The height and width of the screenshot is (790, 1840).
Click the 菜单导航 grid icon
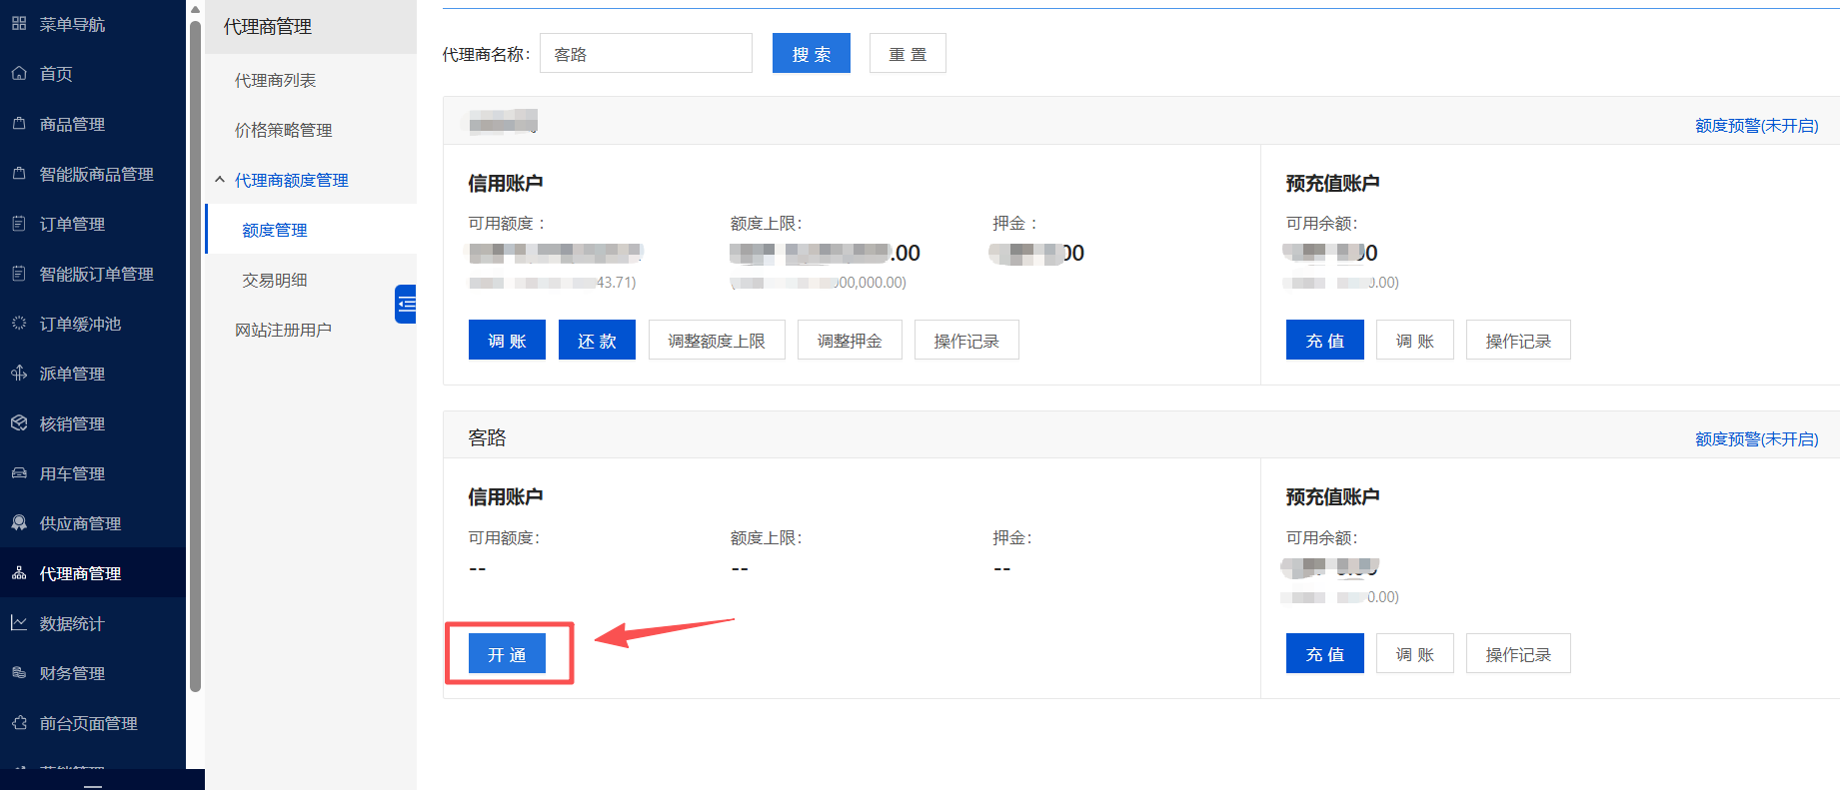pyautogui.click(x=19, y=23)
